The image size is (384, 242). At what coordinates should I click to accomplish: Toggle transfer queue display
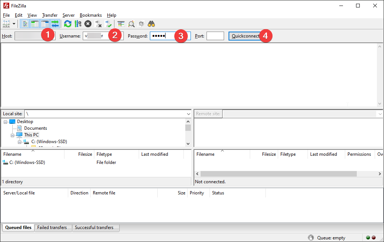(55, 24)
